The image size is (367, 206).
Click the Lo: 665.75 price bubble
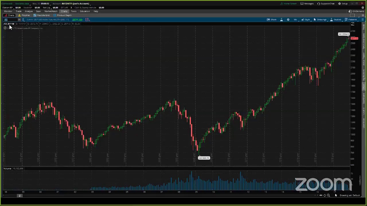pos(204,158)
